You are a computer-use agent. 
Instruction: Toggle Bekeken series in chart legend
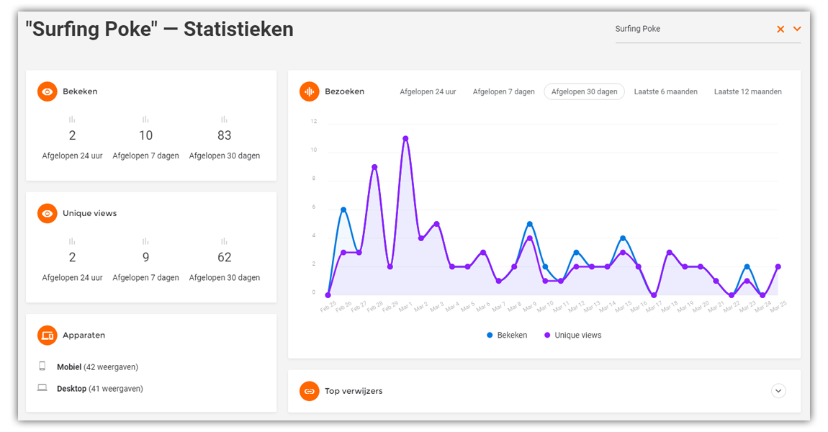[507, 335]
